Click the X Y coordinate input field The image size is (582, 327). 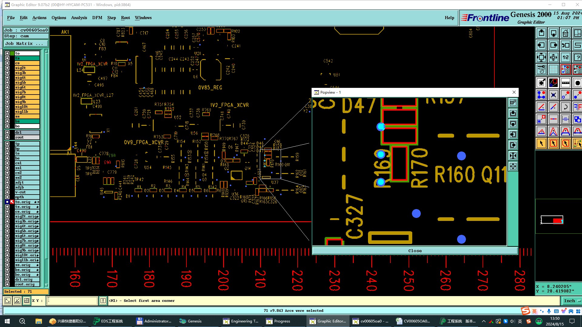[72, 301]
